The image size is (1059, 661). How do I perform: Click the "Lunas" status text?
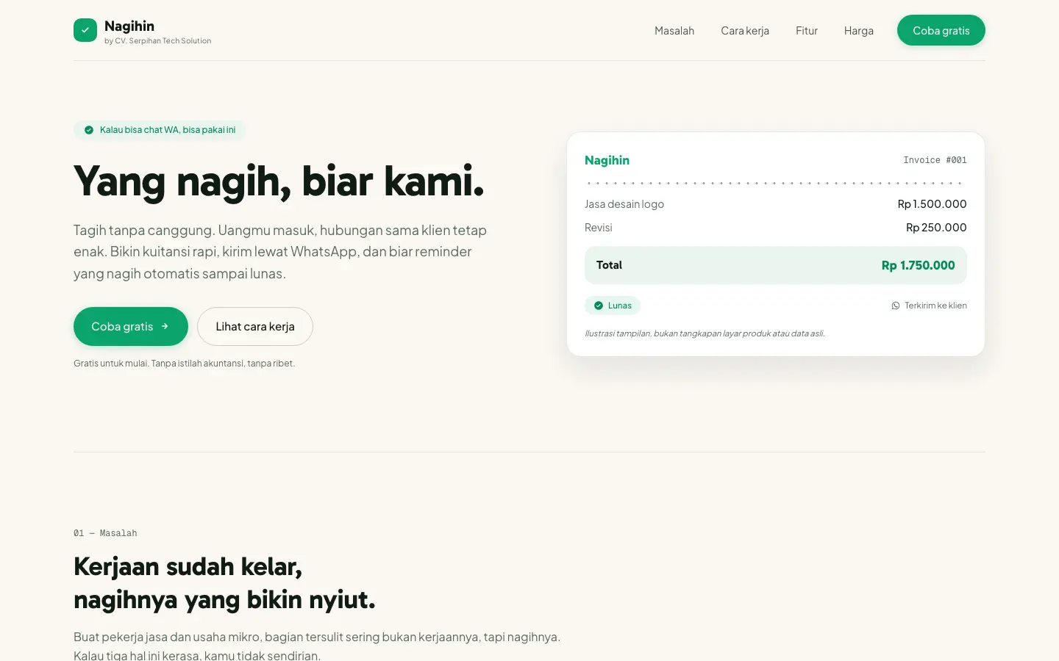coord(620,306)
